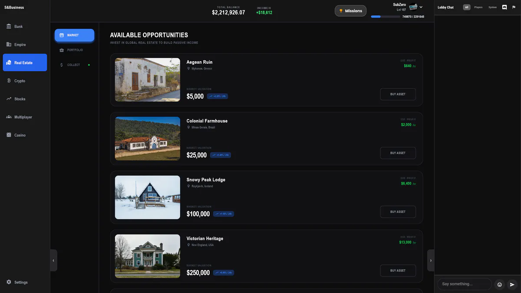
Task: Click the Victorian Heritage property photo
Action: 148,256
